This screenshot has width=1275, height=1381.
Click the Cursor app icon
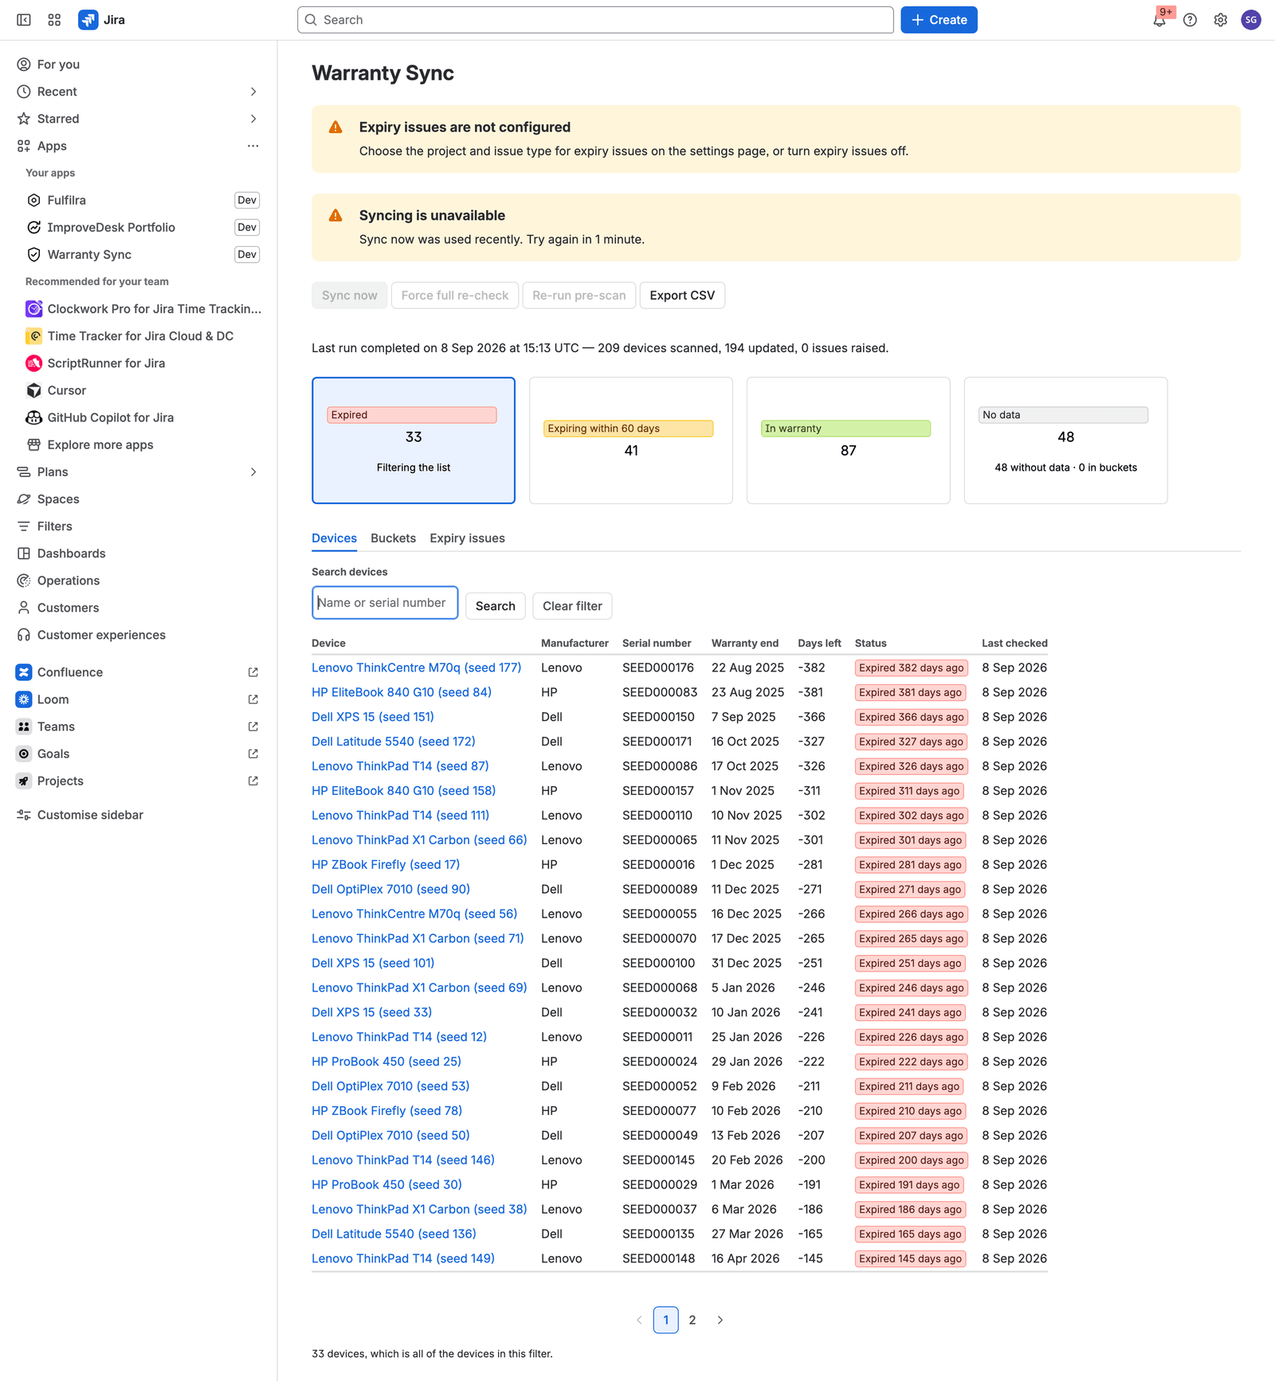[x=33, y=390]
